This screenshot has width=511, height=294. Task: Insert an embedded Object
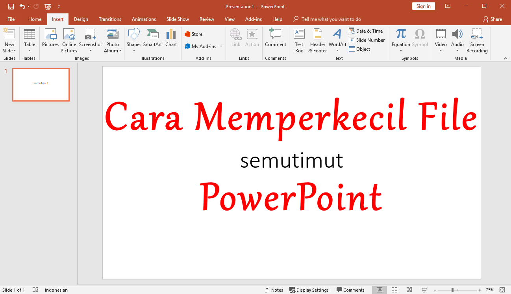tap(359, 49)
